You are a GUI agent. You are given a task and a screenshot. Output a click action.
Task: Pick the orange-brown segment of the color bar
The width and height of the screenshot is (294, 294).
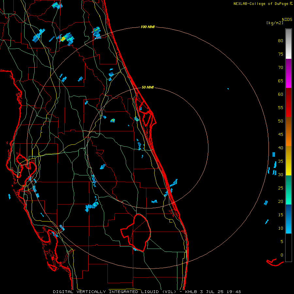tap(288, 131)
